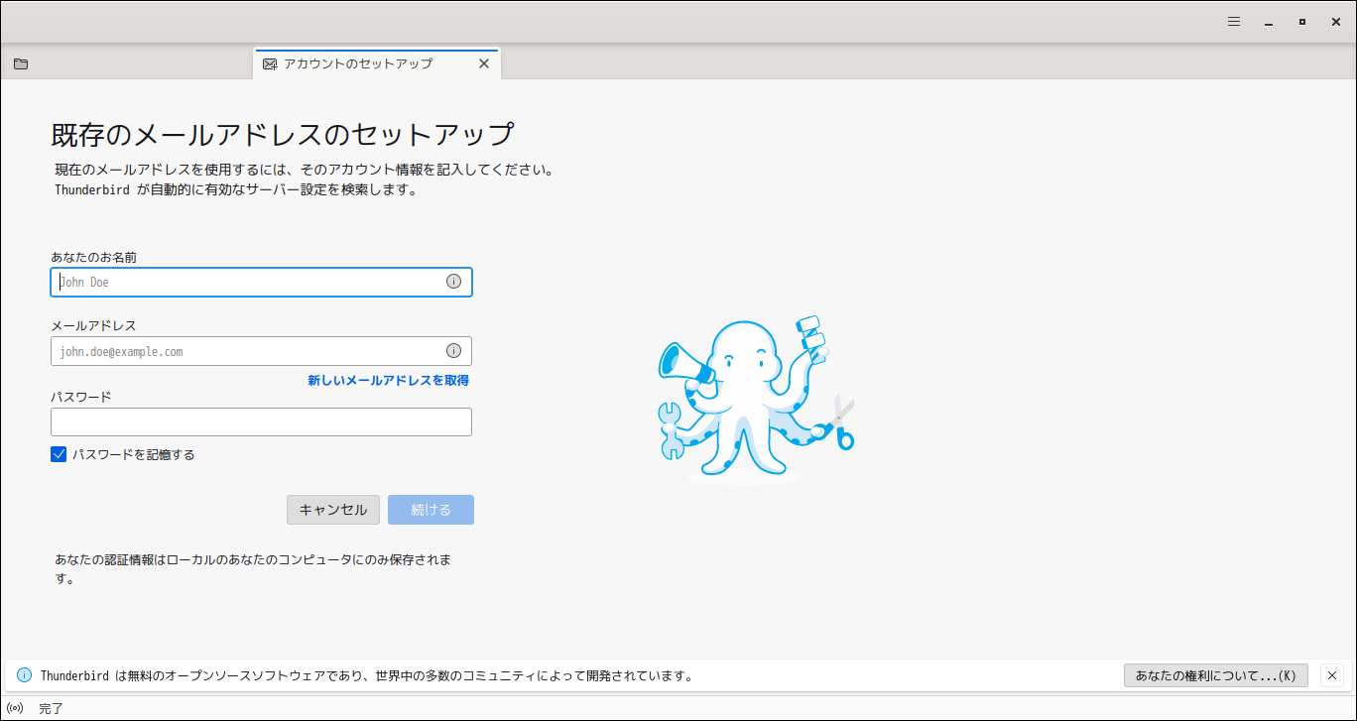Click the パスワード input field

point(261,422)
